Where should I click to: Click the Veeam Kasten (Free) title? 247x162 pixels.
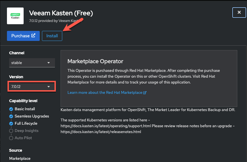coord(61,13)
